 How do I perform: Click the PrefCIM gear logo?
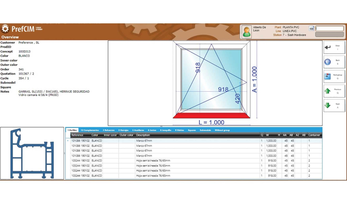pyautogui.click(x=5, y=29)
